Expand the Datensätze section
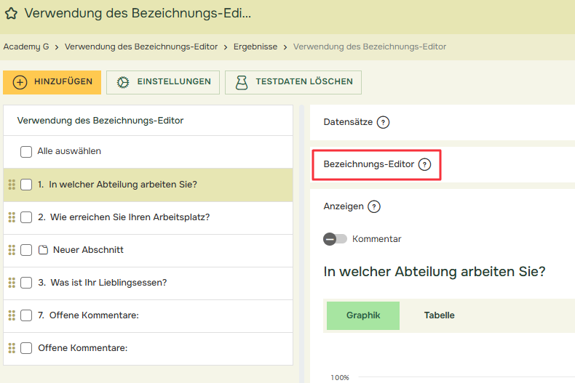Image resolution: width=575 pixels, height=383 pixels. 348,122
